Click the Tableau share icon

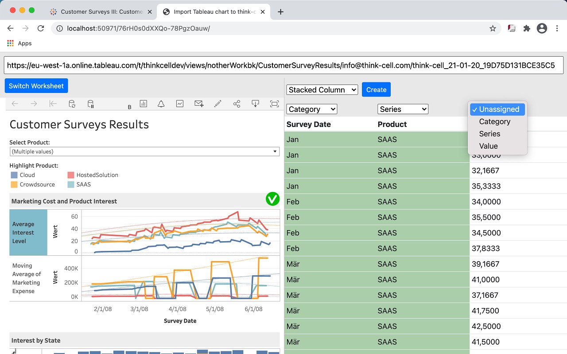237,104
